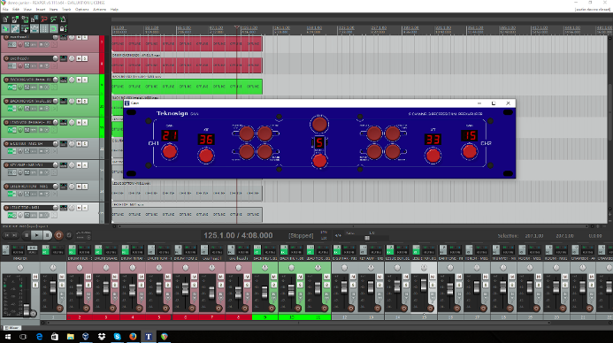613x343 pixels.
Task: Click the red knob under display 36
Action: [206, 156]
